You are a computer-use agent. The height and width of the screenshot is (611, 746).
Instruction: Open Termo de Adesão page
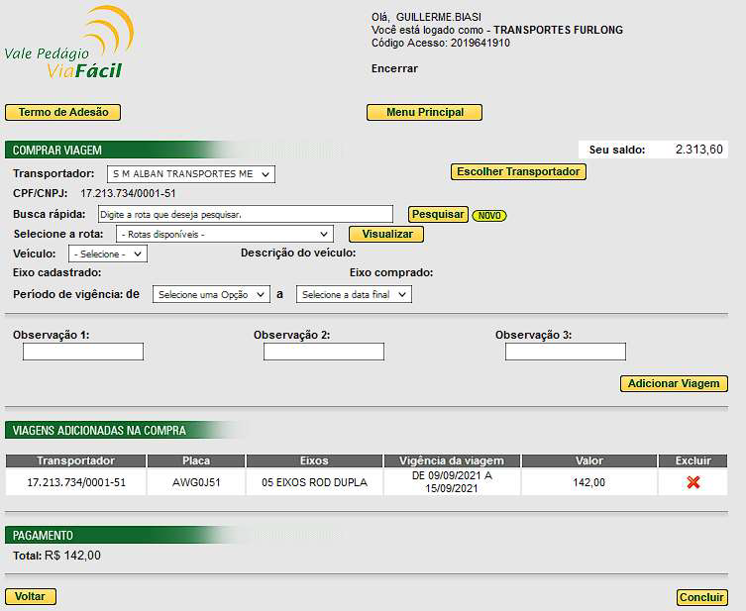click(63, 112)
